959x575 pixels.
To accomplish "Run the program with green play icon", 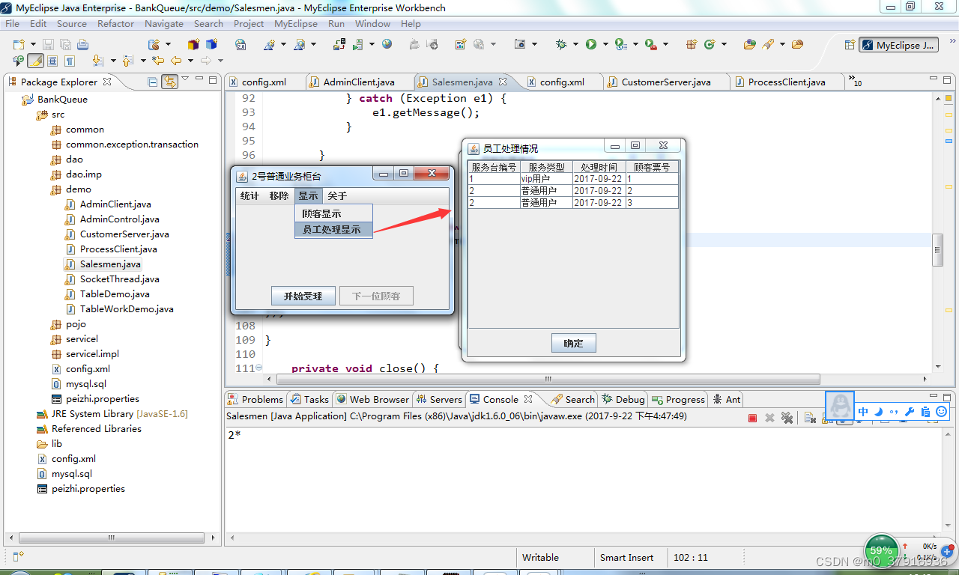I will point(591,44).
